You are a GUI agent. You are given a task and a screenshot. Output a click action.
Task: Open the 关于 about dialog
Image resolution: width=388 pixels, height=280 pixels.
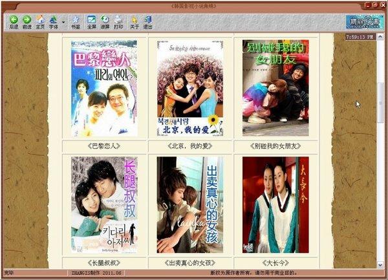click(135, 22)
